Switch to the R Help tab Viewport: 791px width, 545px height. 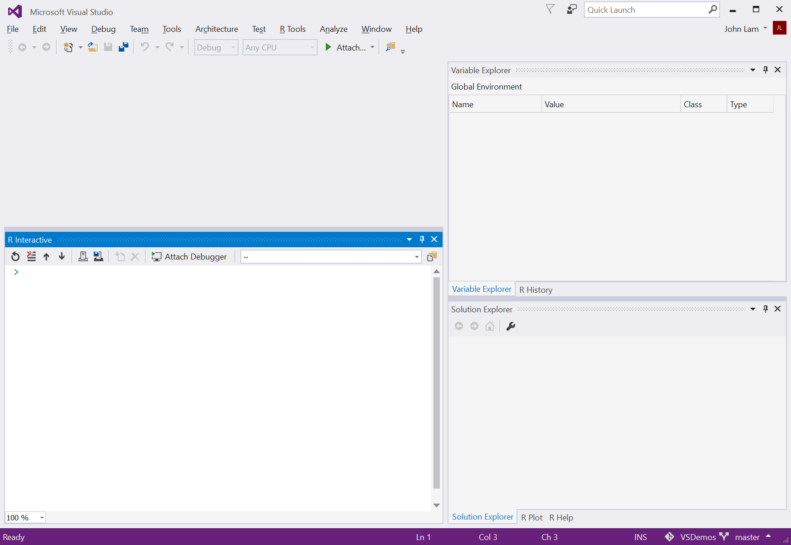(561, 518)
